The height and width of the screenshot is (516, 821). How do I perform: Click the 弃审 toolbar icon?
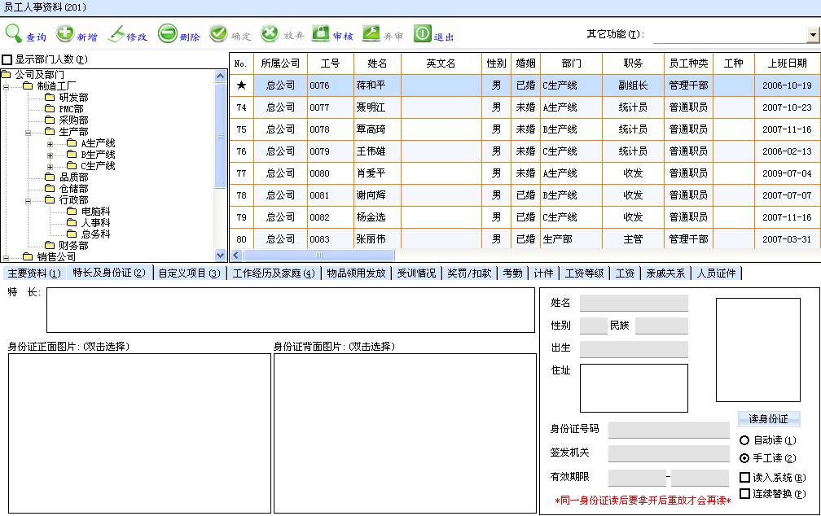click(371, 33)
